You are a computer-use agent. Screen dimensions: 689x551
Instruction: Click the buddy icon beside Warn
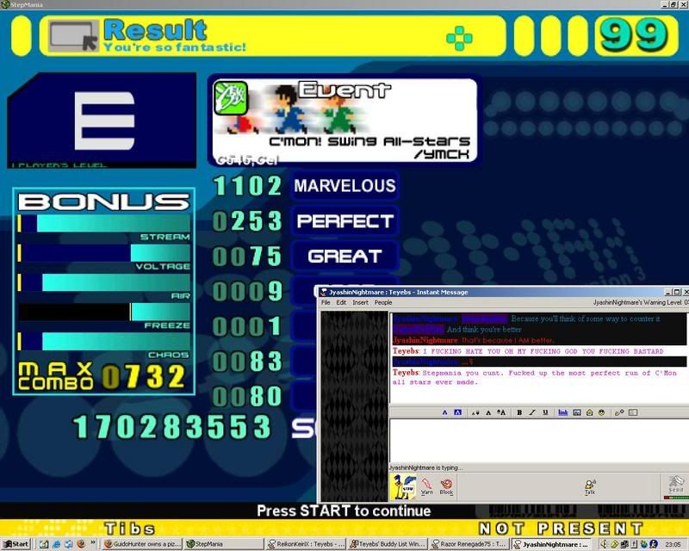coord(401,487)
